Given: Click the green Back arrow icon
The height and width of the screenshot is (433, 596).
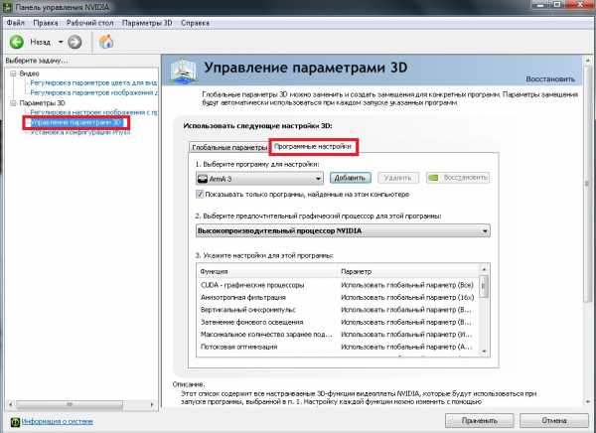Looking at the screenshot, I should click(x=16, y=42).
